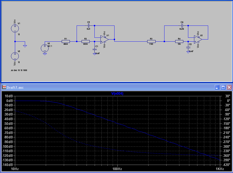Select the V2 voltage source symbol
This screenshot has height=173, width=233.
[x=15, y=56]
